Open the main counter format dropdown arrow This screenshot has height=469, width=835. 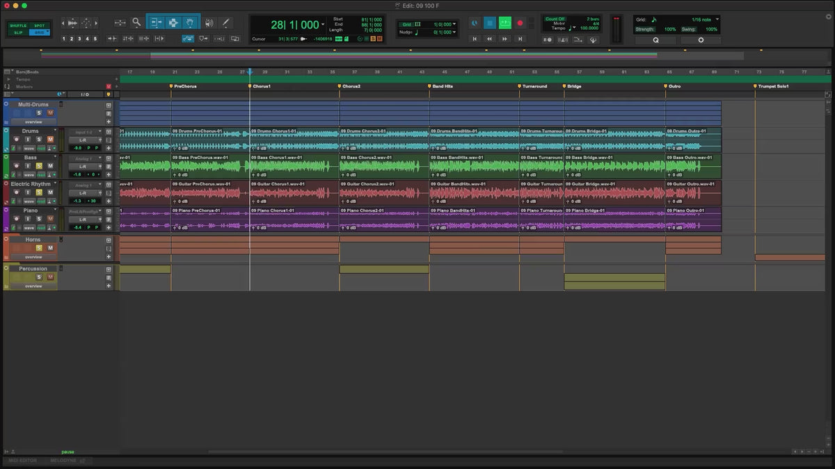coord(323,25)
